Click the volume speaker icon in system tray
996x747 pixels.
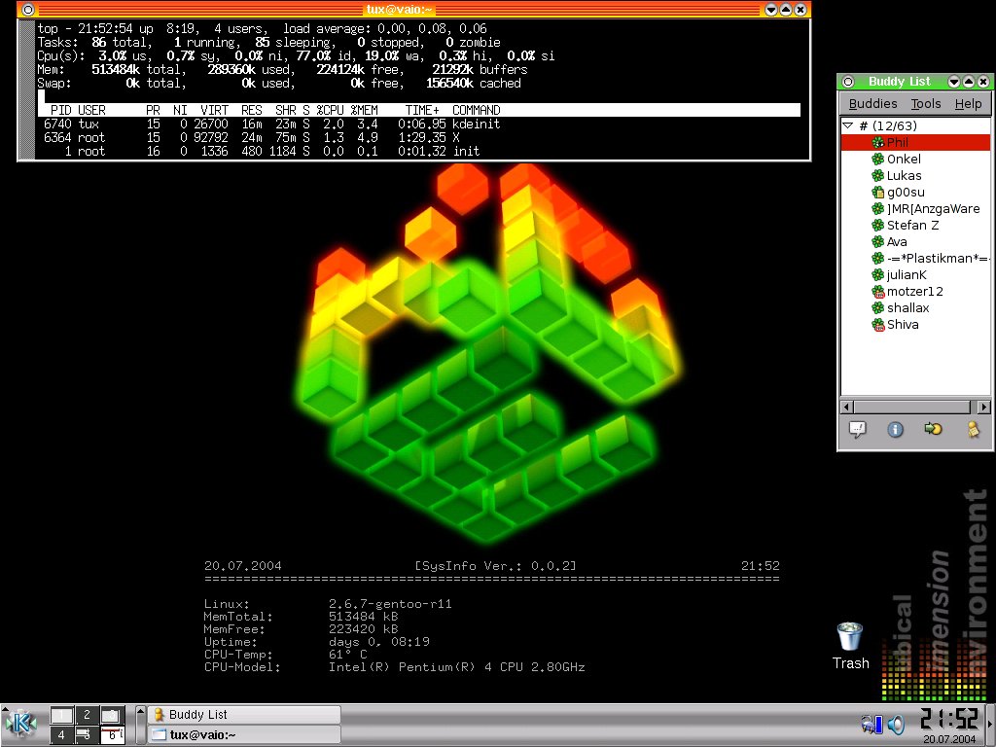pos(896,724)
